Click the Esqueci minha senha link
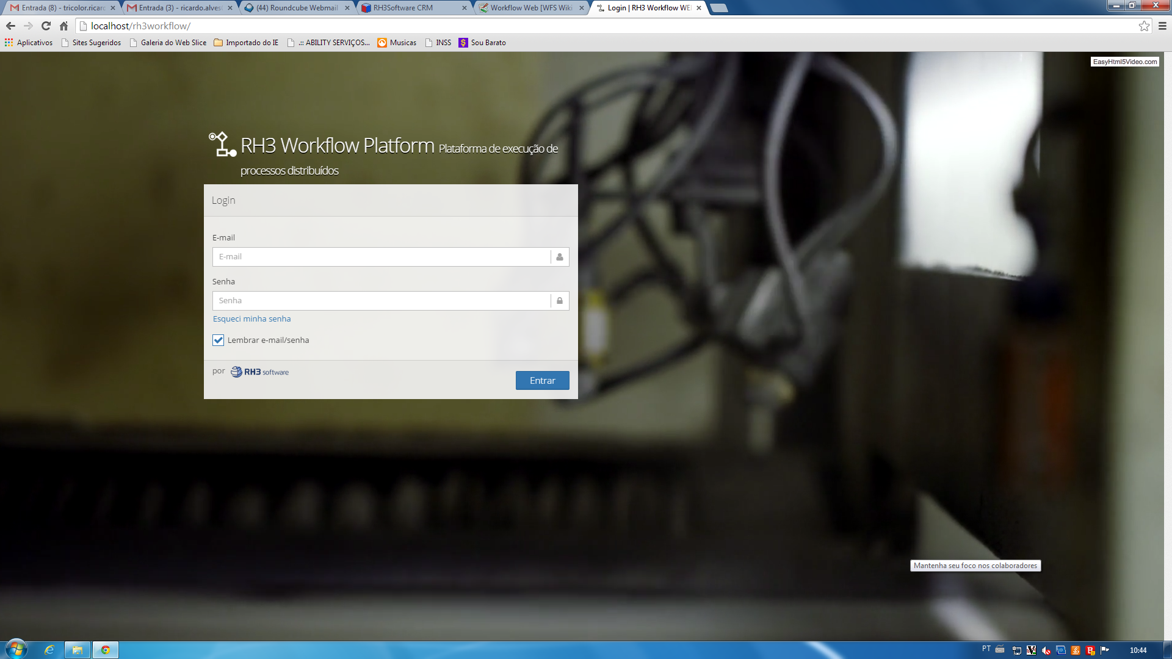 pyautogui.click(x=251, y=319)
